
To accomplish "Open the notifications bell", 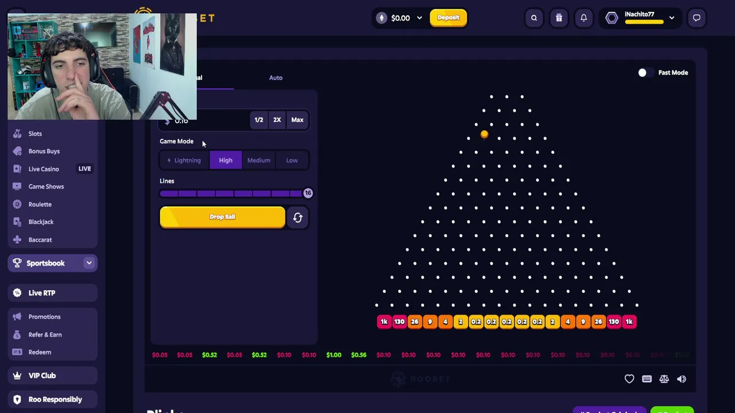I will 583,18.
